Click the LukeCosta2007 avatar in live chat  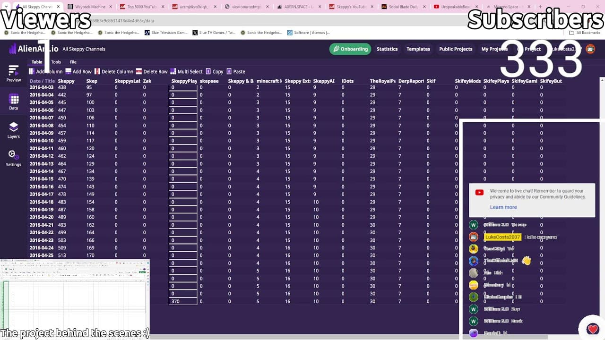(x=474, y=237)
